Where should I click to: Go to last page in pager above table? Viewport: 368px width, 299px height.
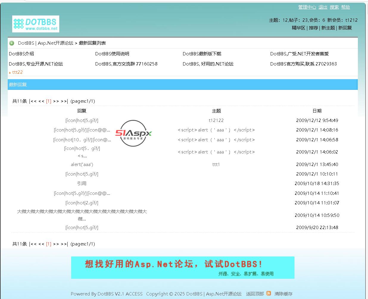pos(65,101)
